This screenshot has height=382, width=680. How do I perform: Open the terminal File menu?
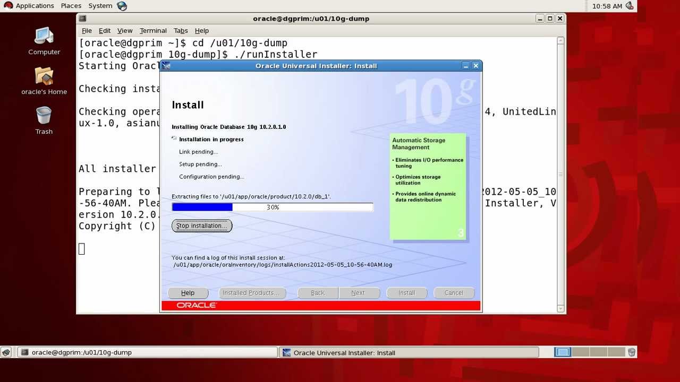(x=87, y=31)
